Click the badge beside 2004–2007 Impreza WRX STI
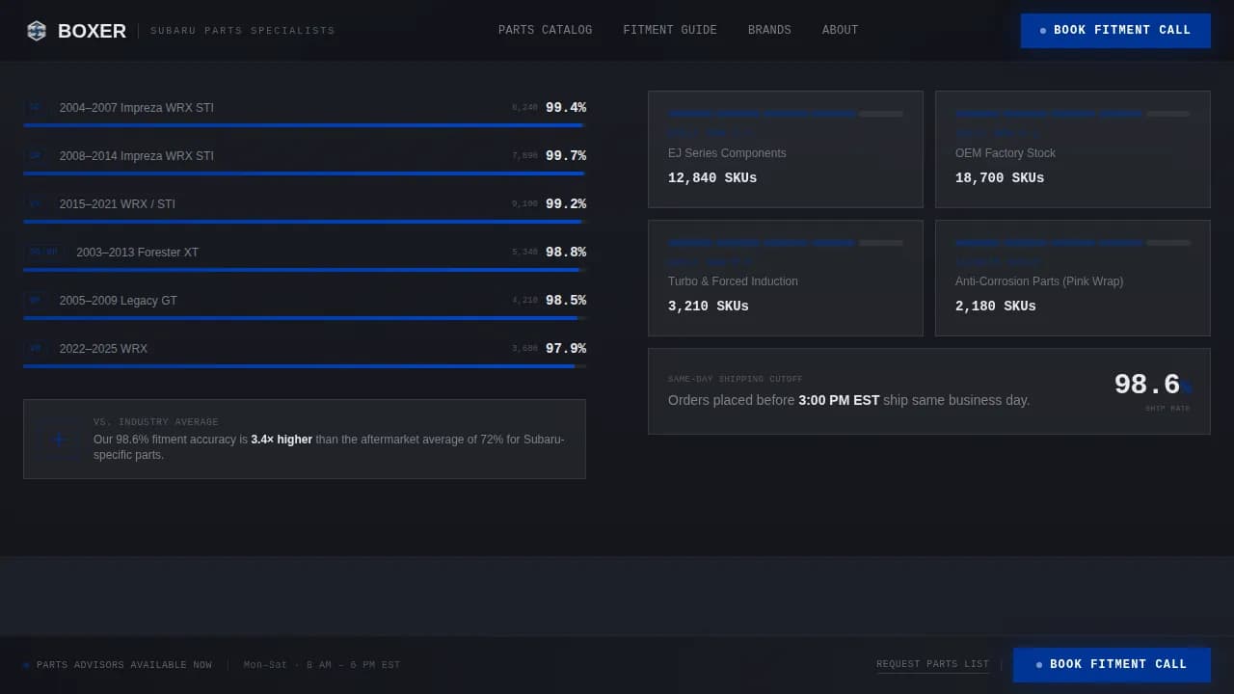Screen dimensions: 1234x694 tap(35, 108)
